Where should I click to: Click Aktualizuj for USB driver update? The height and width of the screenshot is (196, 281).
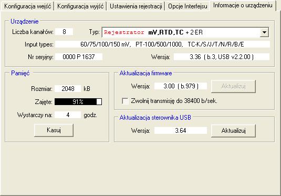pyautogui.click(x=233, y=131)
